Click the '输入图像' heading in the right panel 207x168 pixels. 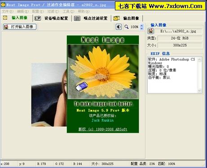click(x=159, y=25)
